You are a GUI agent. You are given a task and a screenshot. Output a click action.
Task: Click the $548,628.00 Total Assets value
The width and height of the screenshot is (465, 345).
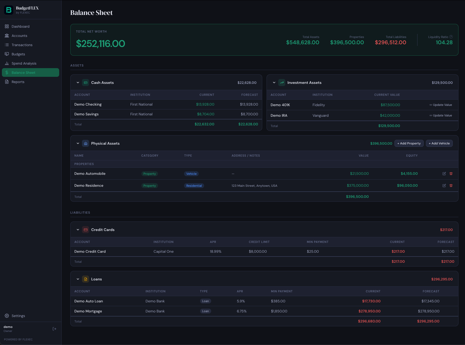pos(303,42)
